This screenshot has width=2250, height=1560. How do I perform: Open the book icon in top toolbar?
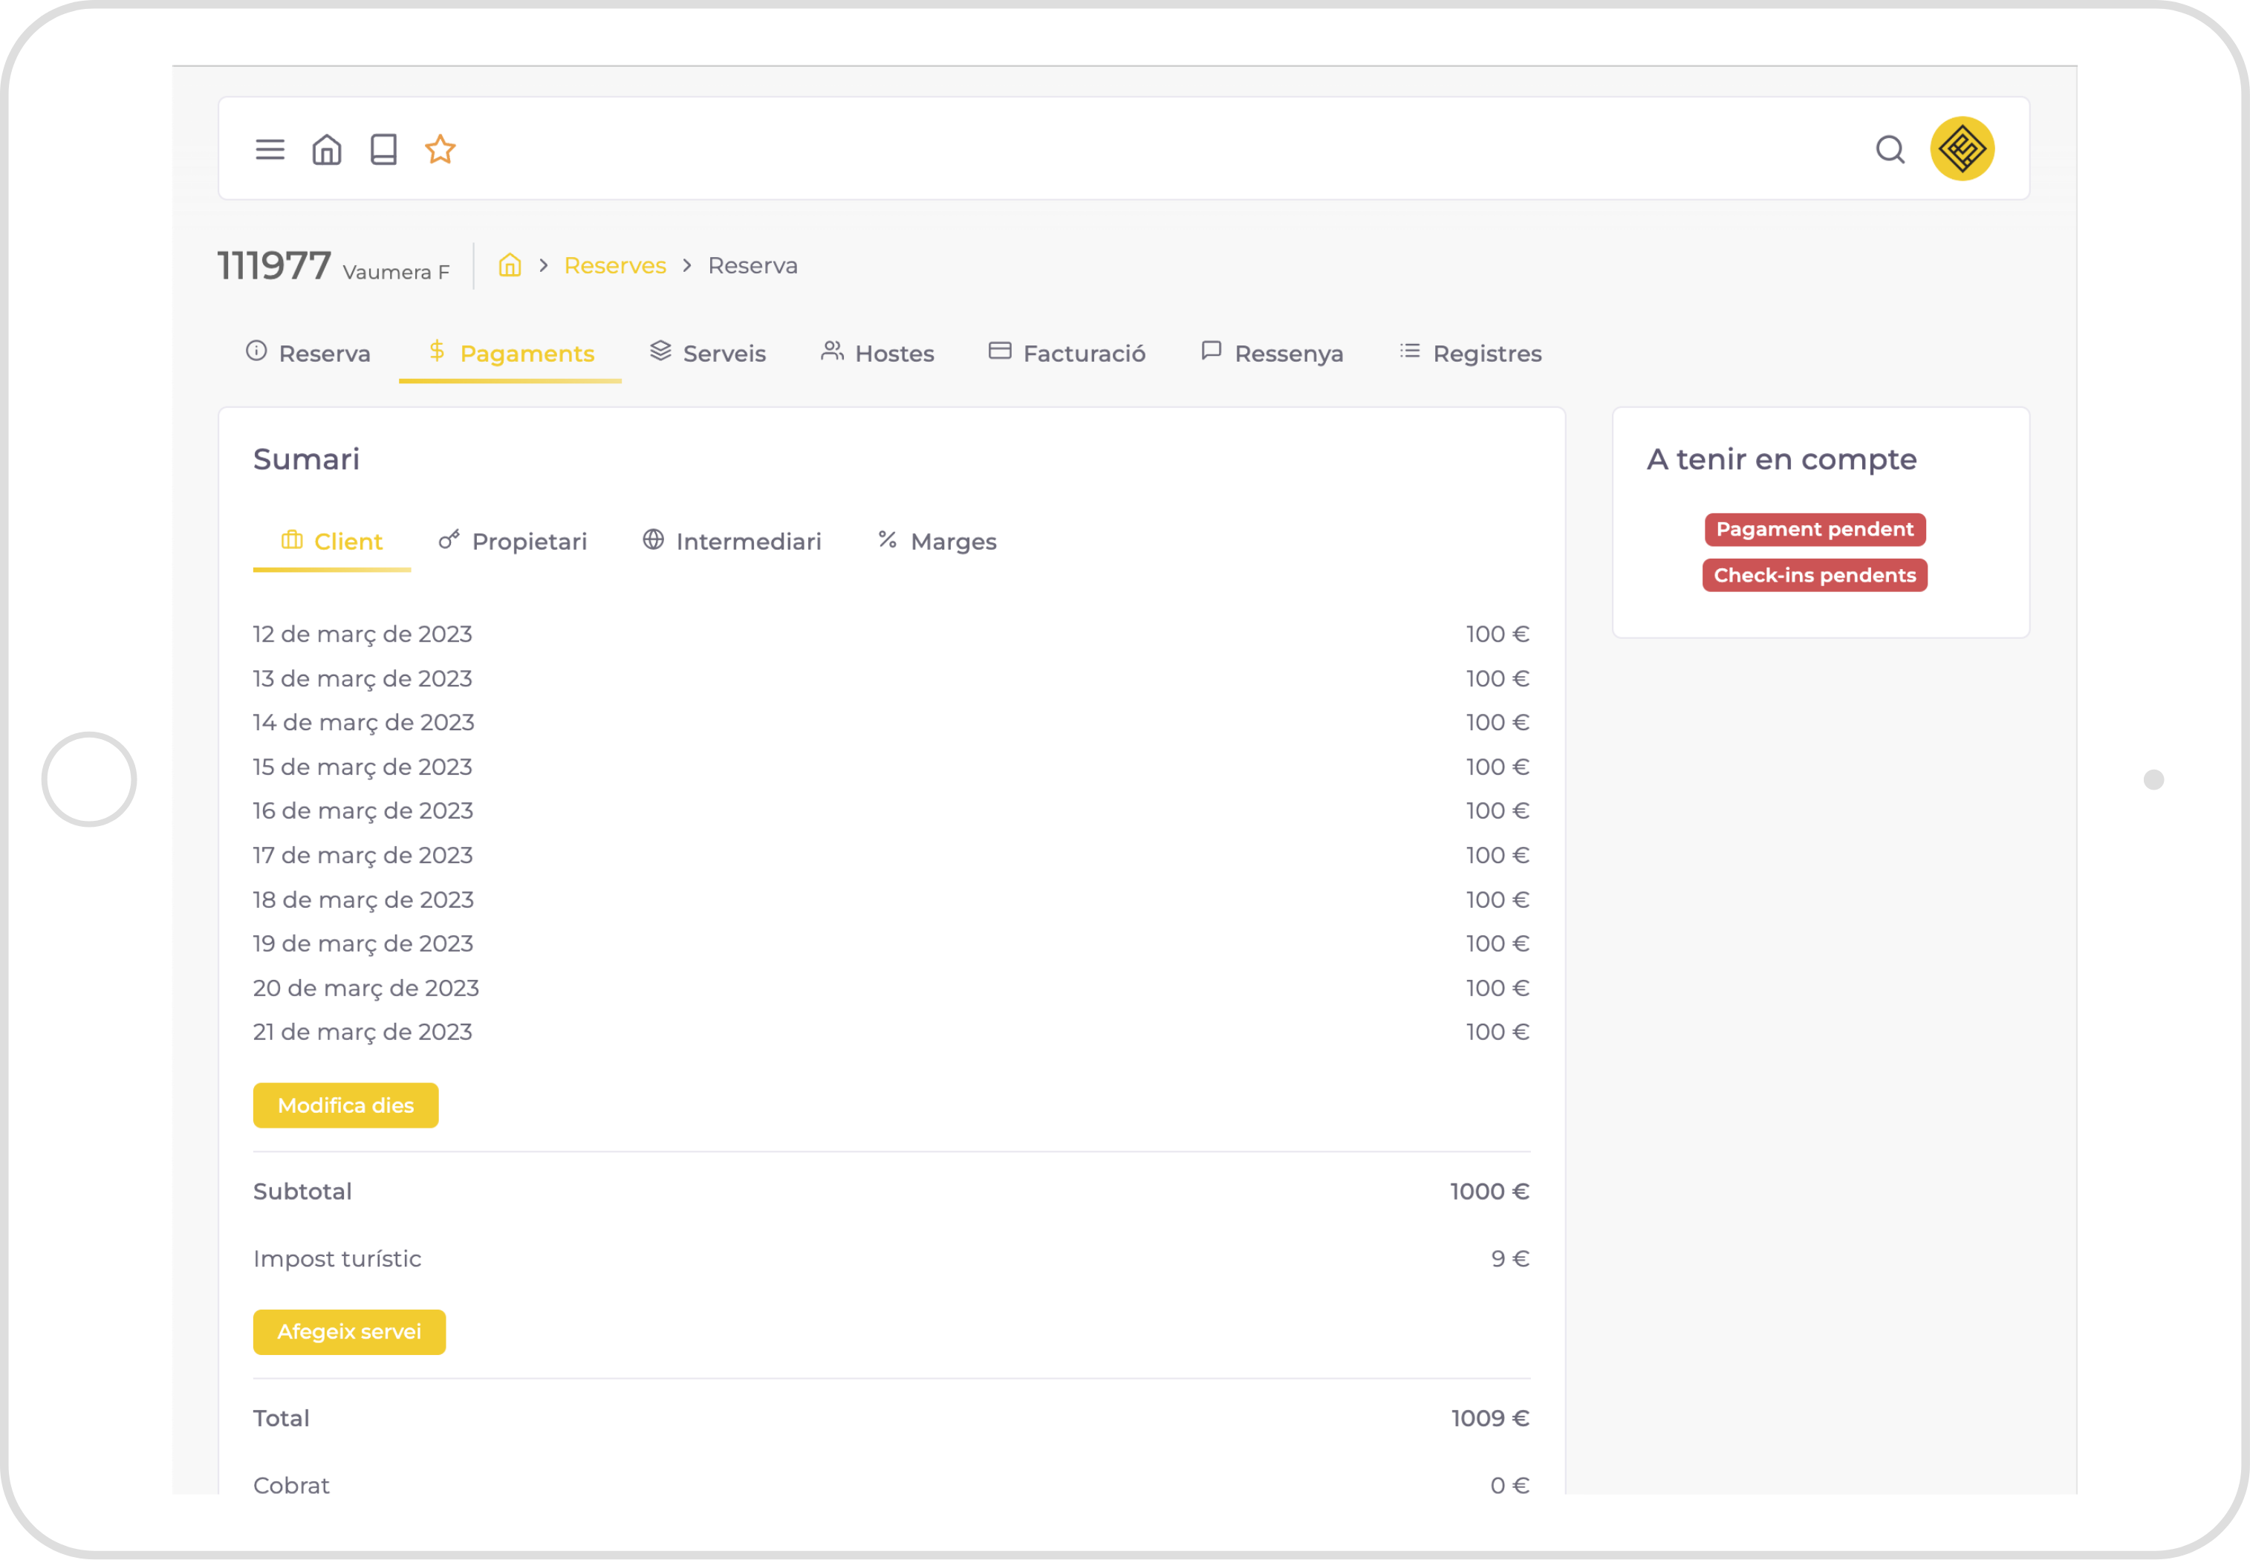click(x=383, y=149)
